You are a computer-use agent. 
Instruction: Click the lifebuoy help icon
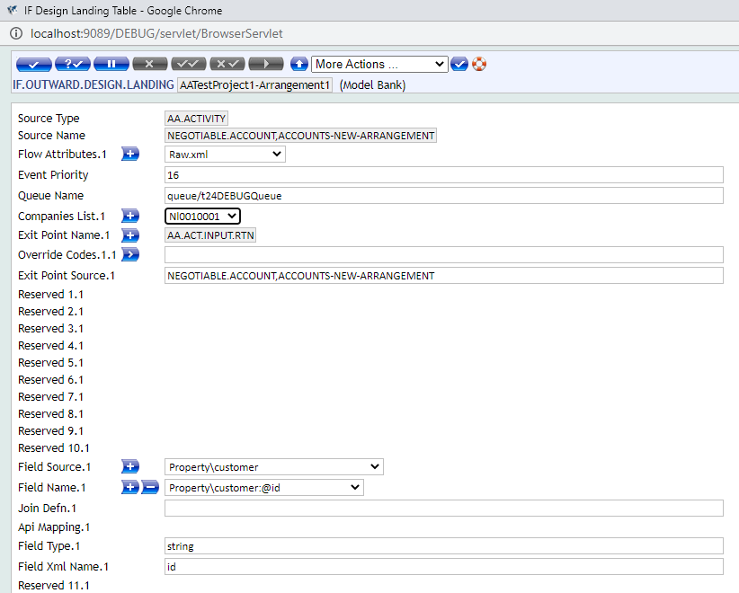[x=479, y=65]
